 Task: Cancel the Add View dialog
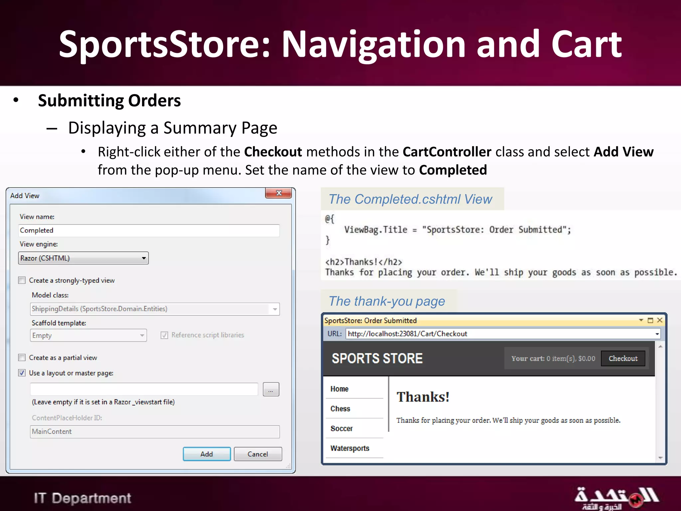258,454
